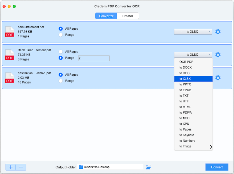Choose to XPS output format
234x174 pixels.
tap(193, 124)
